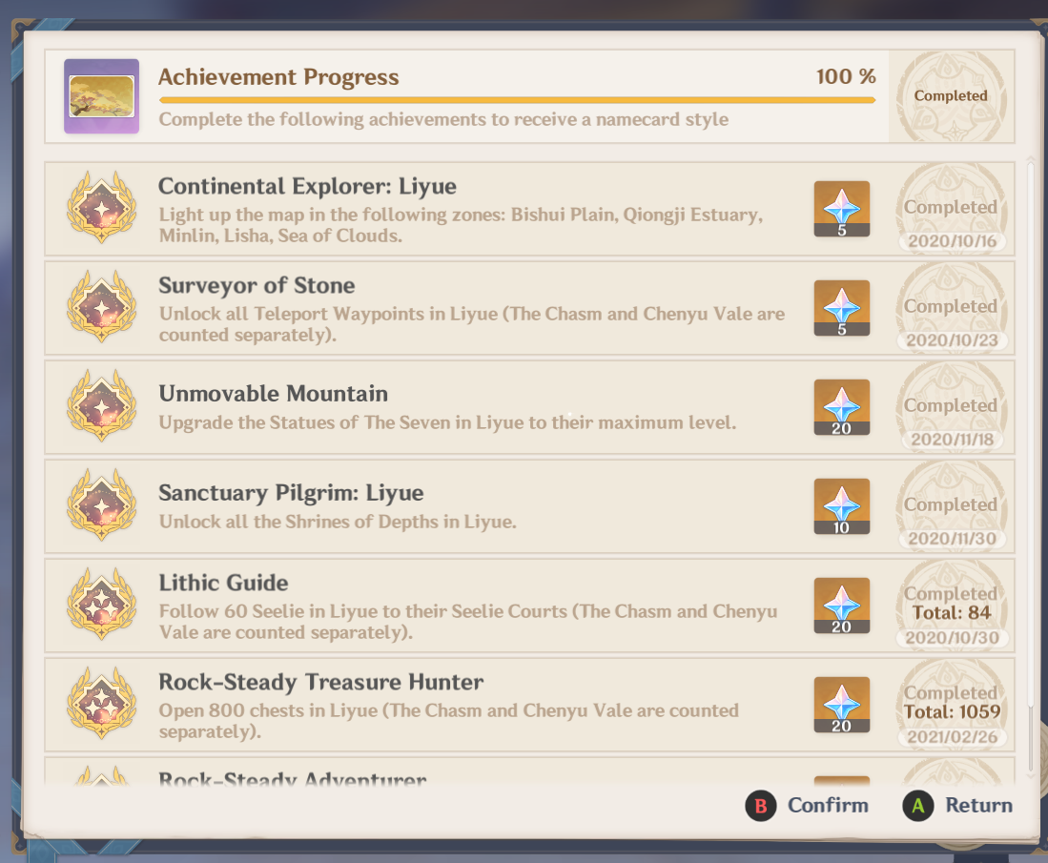
Task: Click Rock-Steady Treasure Hunter badge icon
Action: [102, 703]
